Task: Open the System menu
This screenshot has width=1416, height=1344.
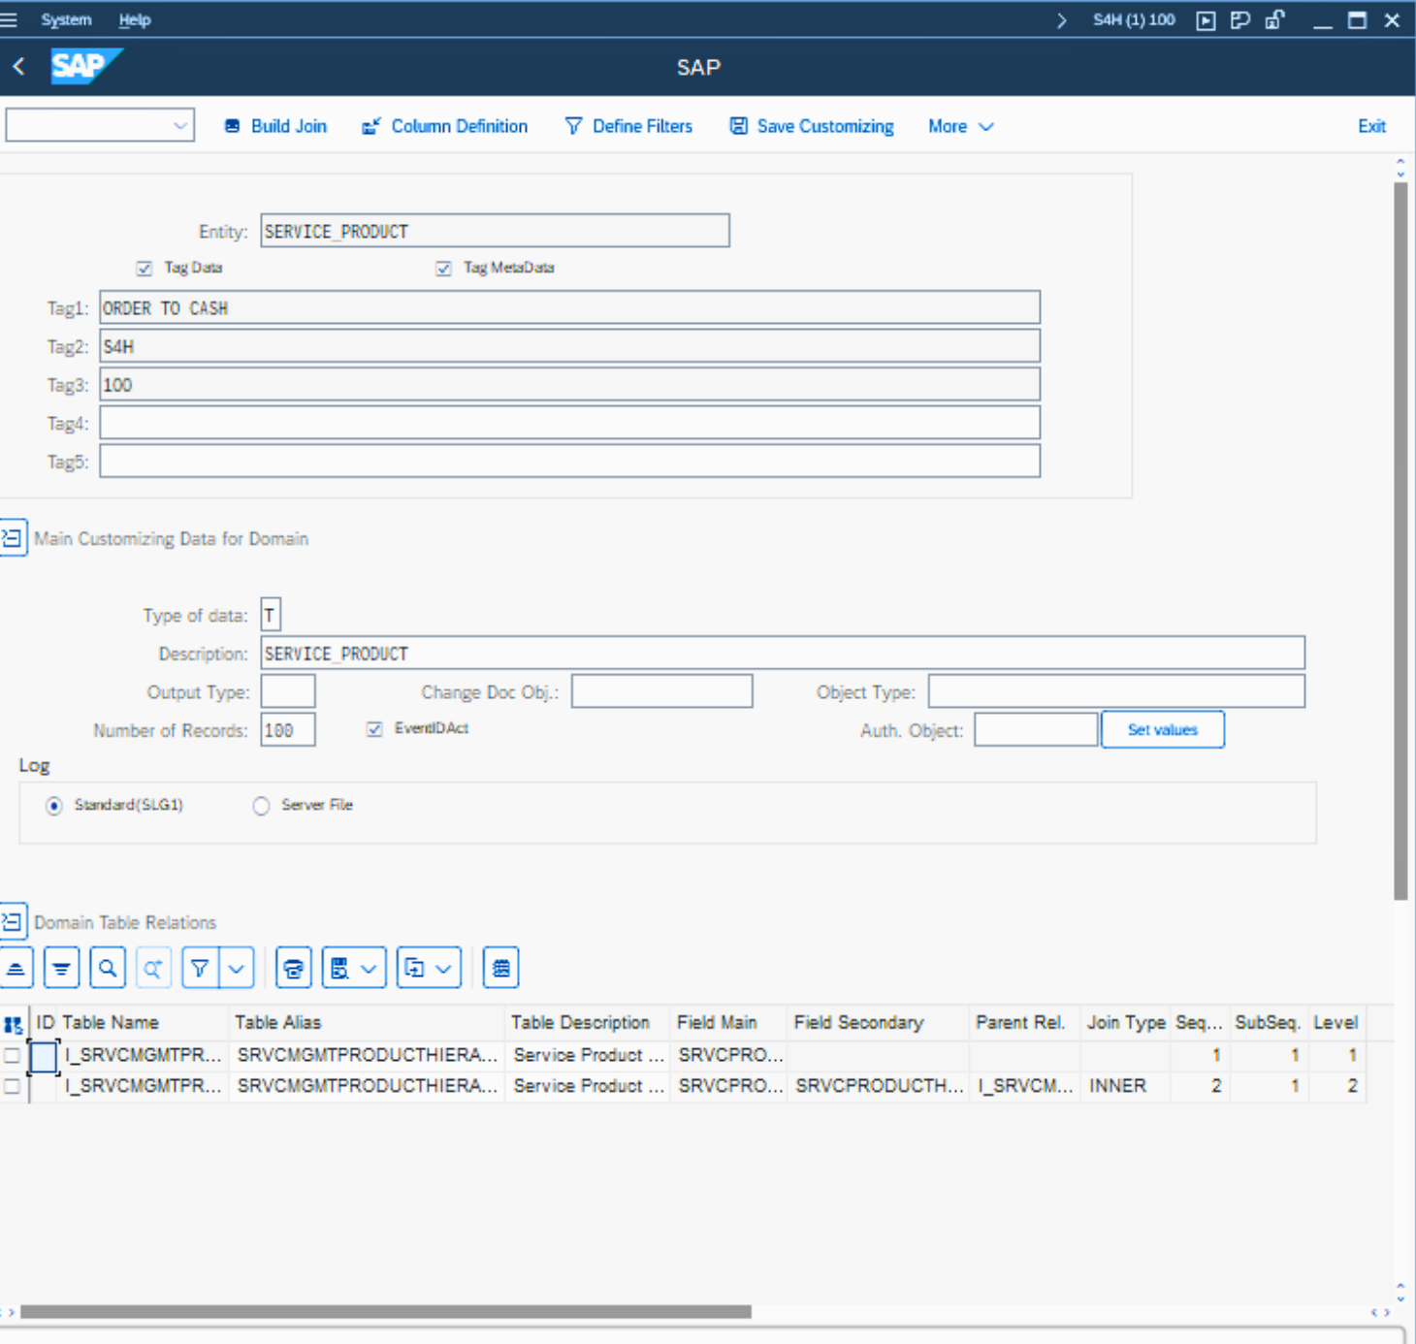Action: pos(66,19)
